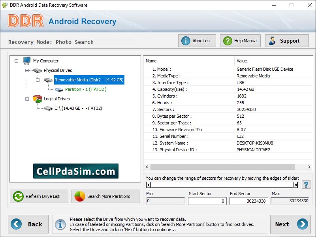This screenshot has height=237, width=316.
Task: Click inside the Start Sector field
Action: pyautogui.click(x=207, y=201)
